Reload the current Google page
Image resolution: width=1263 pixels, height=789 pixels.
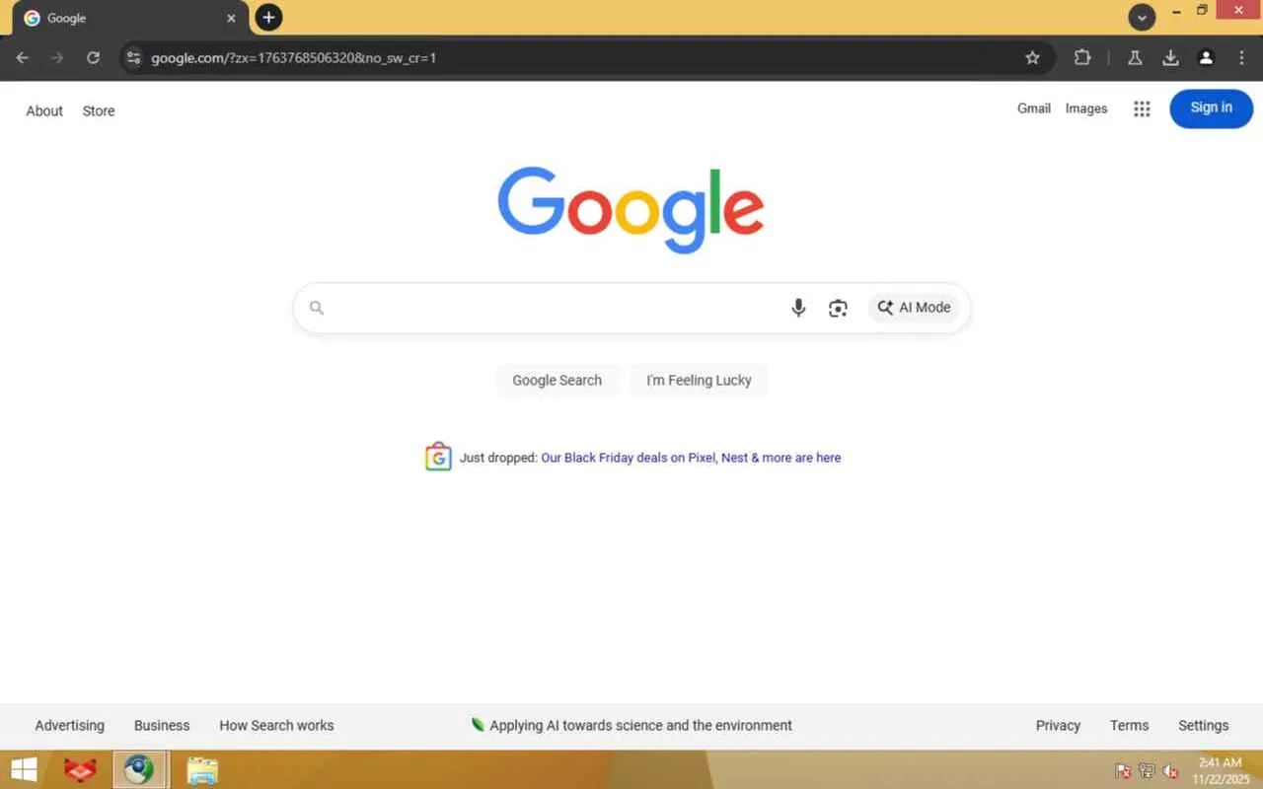coord(93,58)
